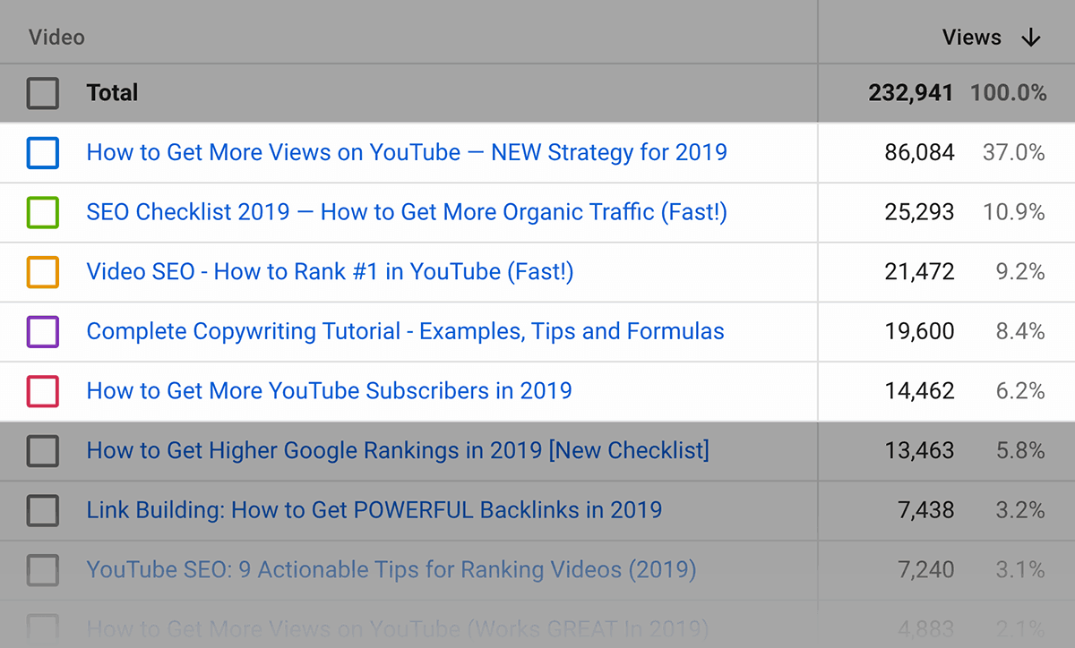Open How to Get More Views NEW Strategy video
Screen dimensions: 1075x648
point(407,152)
